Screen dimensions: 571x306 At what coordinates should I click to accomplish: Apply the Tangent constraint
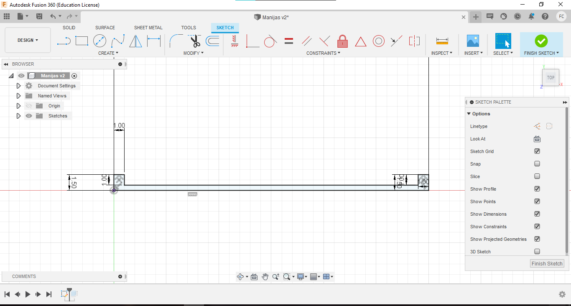[270, 41]
